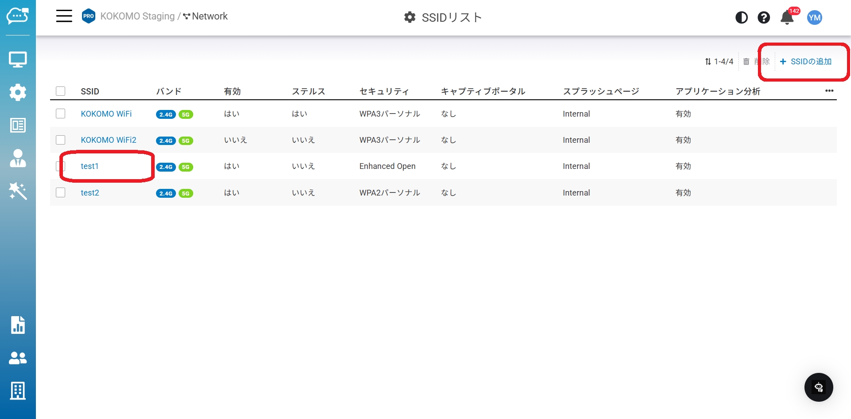Open the gear settings sidebar icon
851x419 pixels.
[18, 92]
